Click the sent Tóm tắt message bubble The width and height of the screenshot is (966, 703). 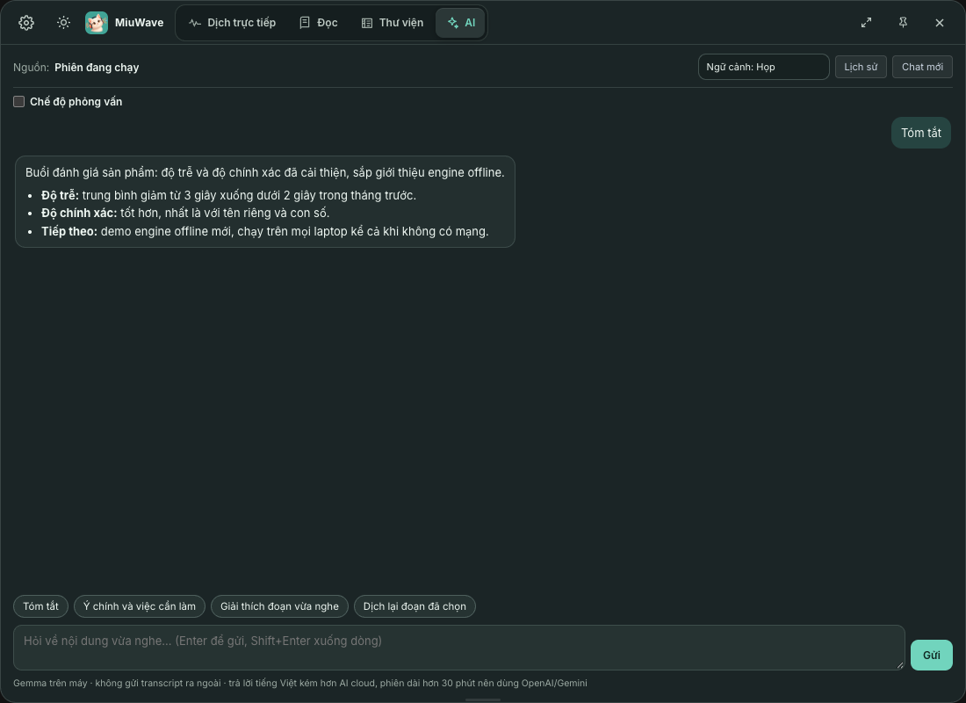coord(921,133)
